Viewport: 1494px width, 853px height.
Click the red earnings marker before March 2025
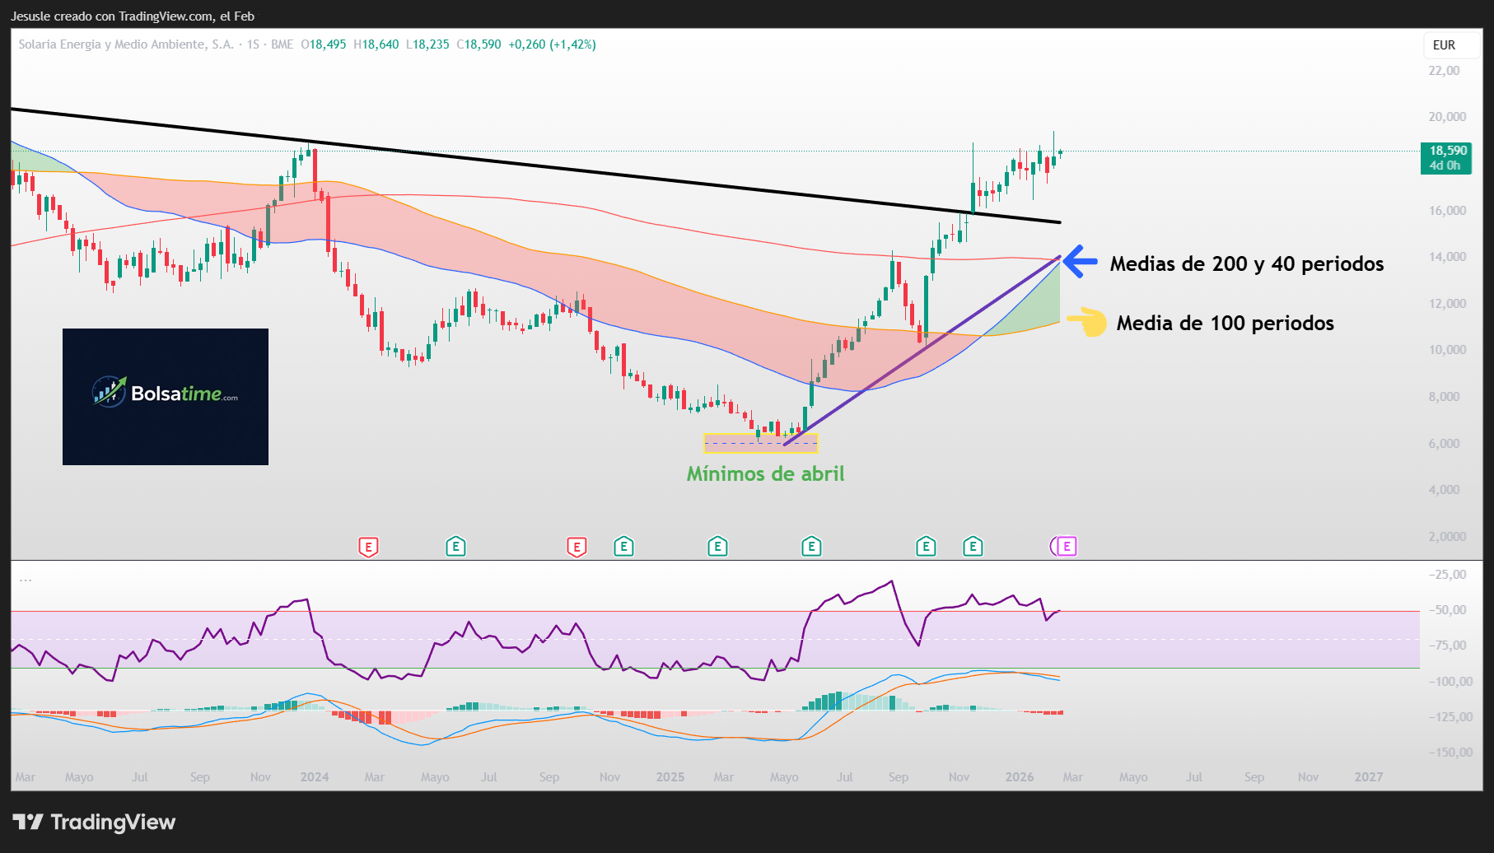coord(577,546)
